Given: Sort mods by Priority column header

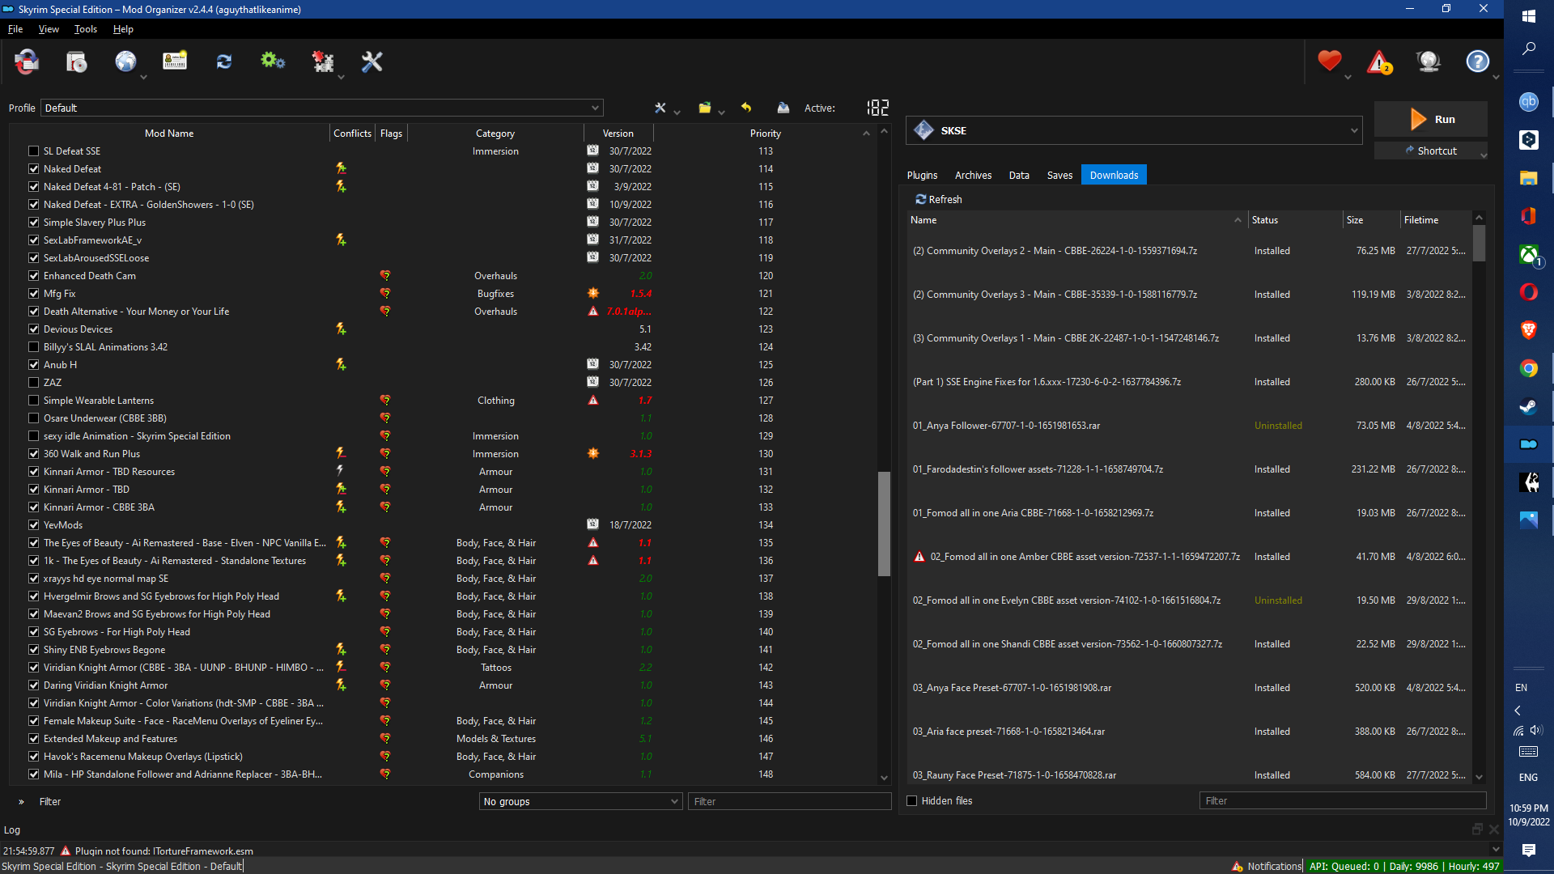Looking at the screenshot, I should [x=765, y=134].
